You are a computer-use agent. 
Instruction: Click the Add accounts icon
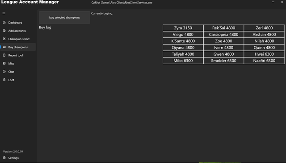pos(4,31)
